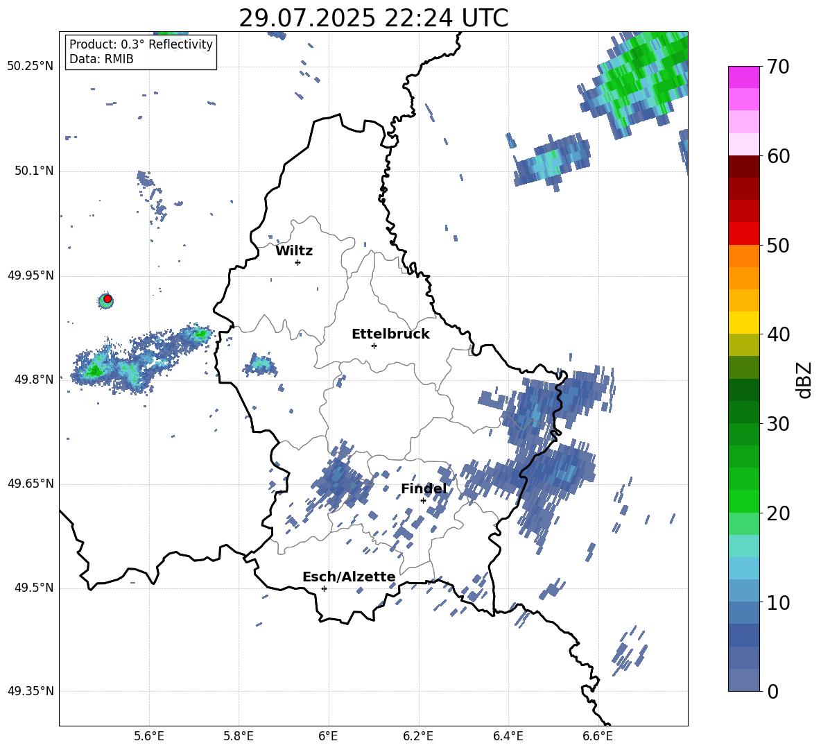Click the 50.25°N latitude label
The height and width of the screenshot is (750, 821).
(31, 67)
